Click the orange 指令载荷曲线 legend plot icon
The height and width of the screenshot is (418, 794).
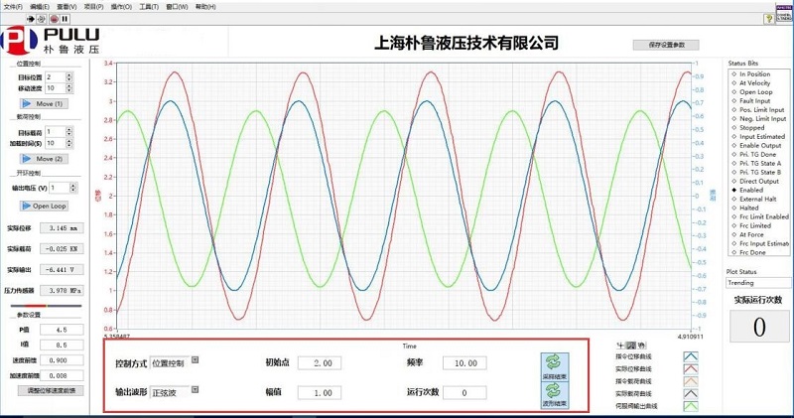click(x=691, y=381)
